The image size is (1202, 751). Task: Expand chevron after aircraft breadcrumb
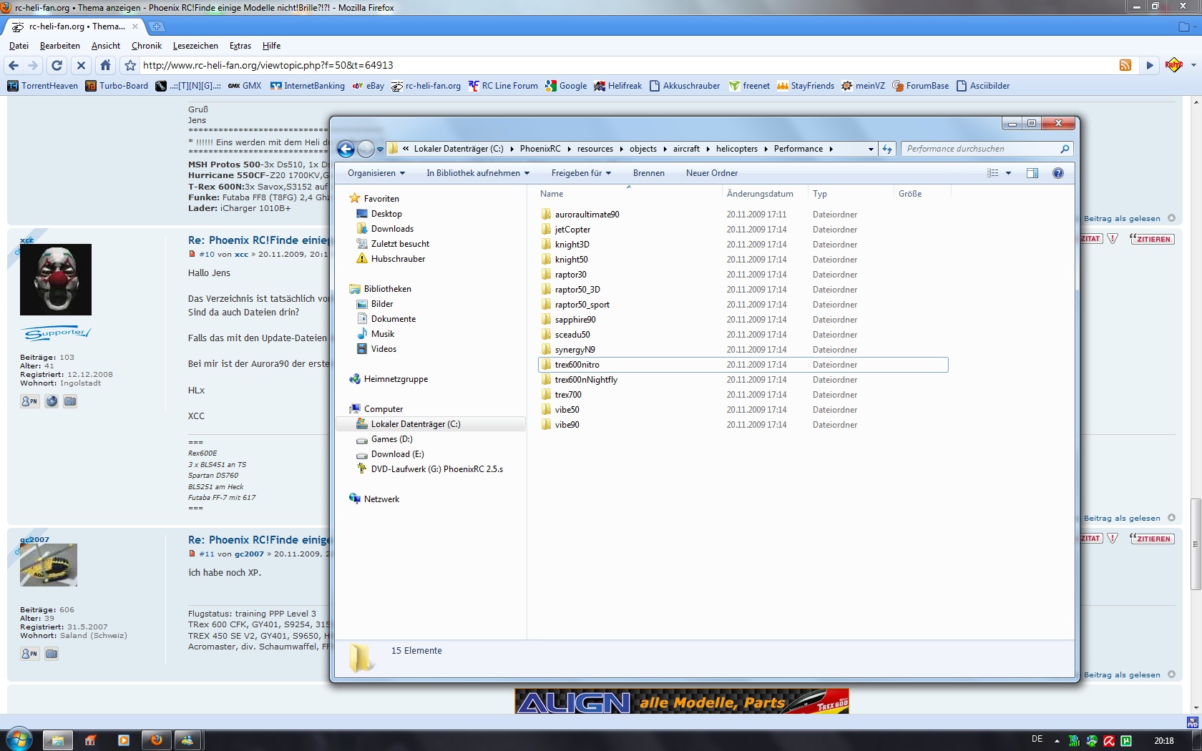[708, 149]
